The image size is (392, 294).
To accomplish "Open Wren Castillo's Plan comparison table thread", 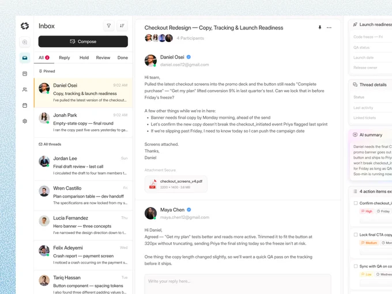I will 83,195.
